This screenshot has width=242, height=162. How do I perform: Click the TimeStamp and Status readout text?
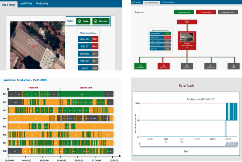click(x=201, y=99)
